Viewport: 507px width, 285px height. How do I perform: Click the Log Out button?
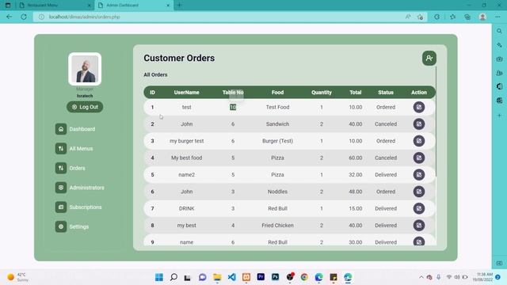point(85,107)
